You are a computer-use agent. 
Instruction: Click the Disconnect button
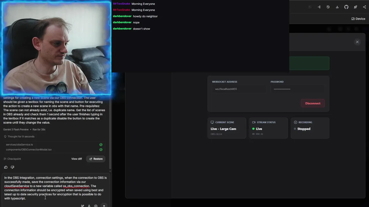(313, 103)
